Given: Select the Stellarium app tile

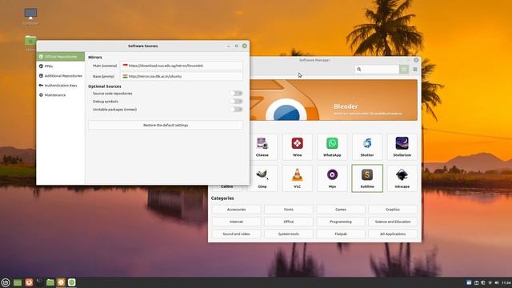Looking at the screenshot, I should pos(402,147).
